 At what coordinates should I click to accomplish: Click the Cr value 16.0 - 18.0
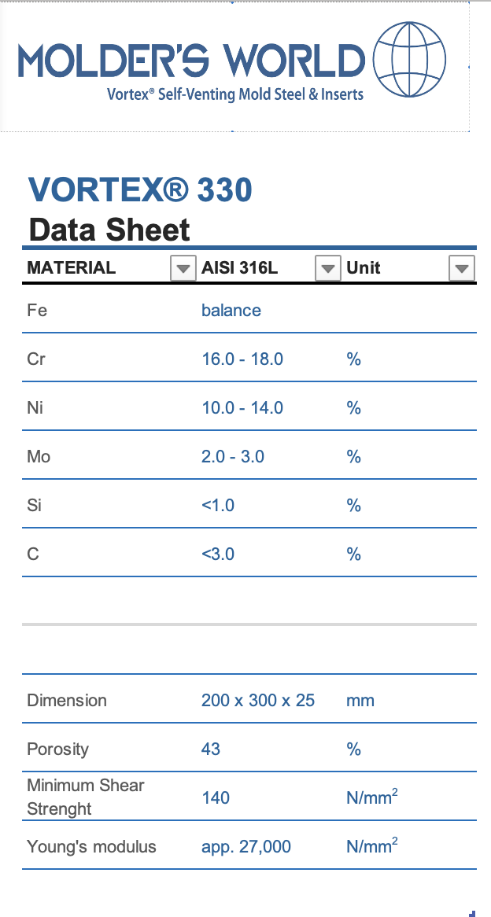coord(242,359)
